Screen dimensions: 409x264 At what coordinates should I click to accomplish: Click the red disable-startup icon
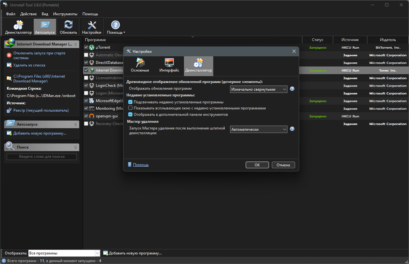(x=9, y=55)
